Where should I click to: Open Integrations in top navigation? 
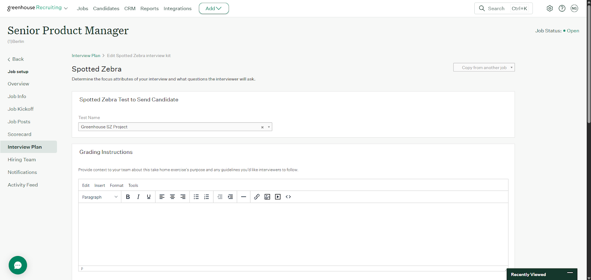point(178,9)
